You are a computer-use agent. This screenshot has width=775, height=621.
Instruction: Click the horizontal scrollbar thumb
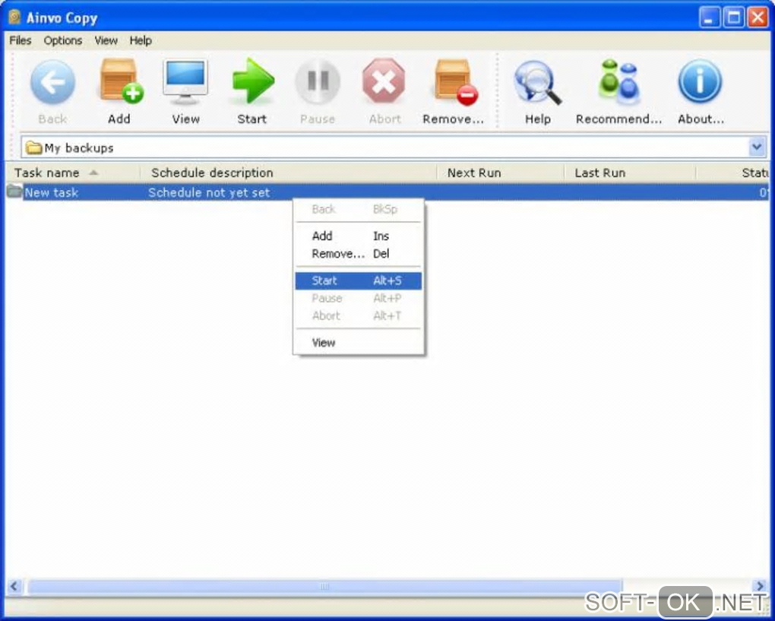324,586
